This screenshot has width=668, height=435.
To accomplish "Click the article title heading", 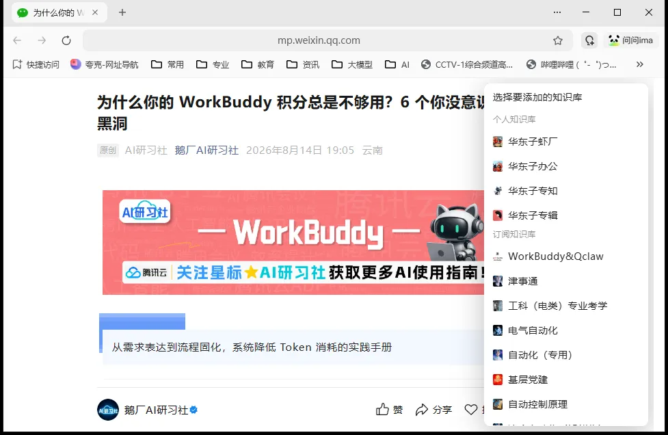I will pos(291,113).
